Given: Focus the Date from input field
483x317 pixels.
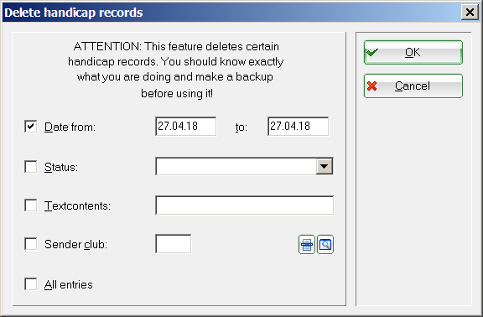Looking at the screenshot, I should (186, 127).
